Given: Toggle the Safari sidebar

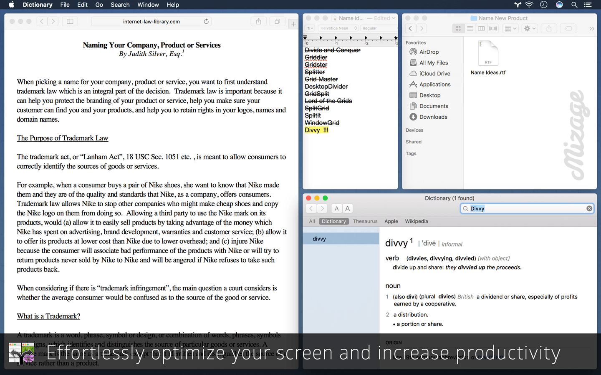Looking at the screenshot, I should click(70, 21).
